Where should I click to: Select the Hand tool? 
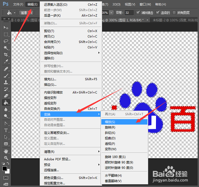6,151
